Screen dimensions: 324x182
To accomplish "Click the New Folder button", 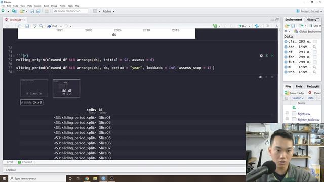I will click(295, 93).
